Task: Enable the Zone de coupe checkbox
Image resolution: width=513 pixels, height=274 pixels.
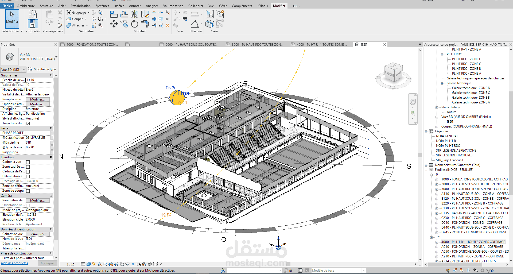Action: [x=28, y=191]
